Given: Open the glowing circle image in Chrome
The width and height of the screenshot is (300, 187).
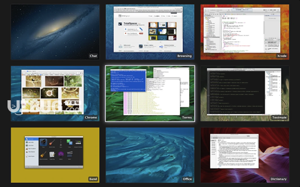Looking at the screenshot, I should point(49,93).
